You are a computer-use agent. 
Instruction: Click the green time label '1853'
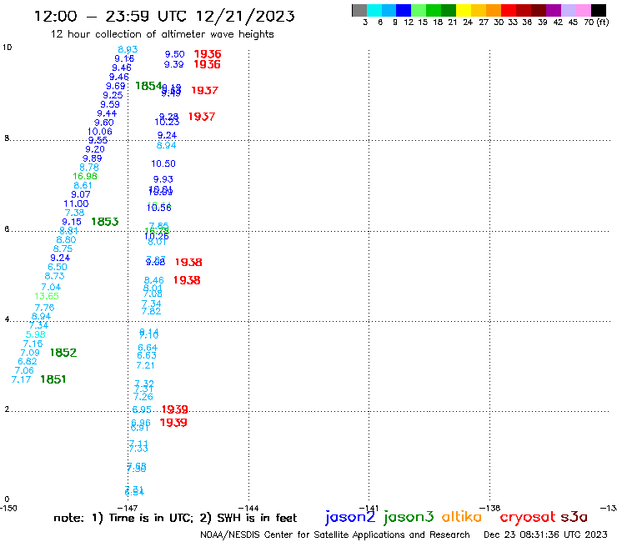point(105,222)
